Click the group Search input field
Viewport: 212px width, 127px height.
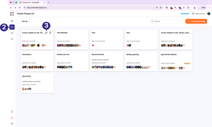(167, 21)
